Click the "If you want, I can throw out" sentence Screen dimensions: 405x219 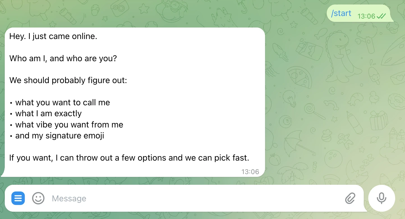129,158
